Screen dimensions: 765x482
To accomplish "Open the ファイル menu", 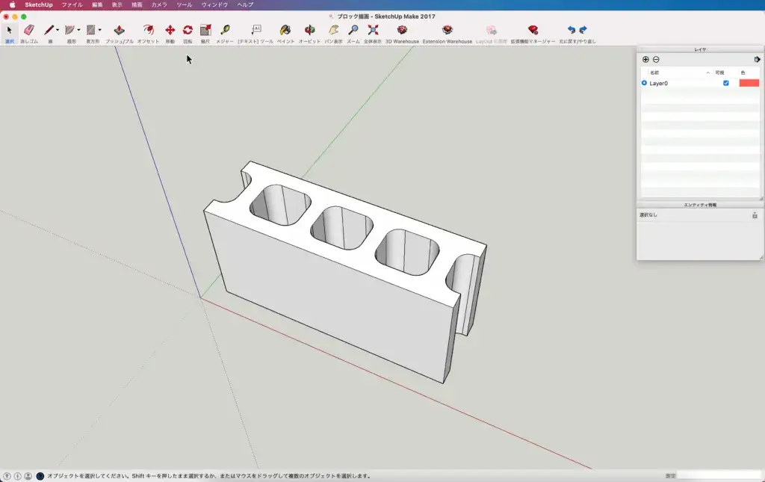I will [x=72, y=5].
